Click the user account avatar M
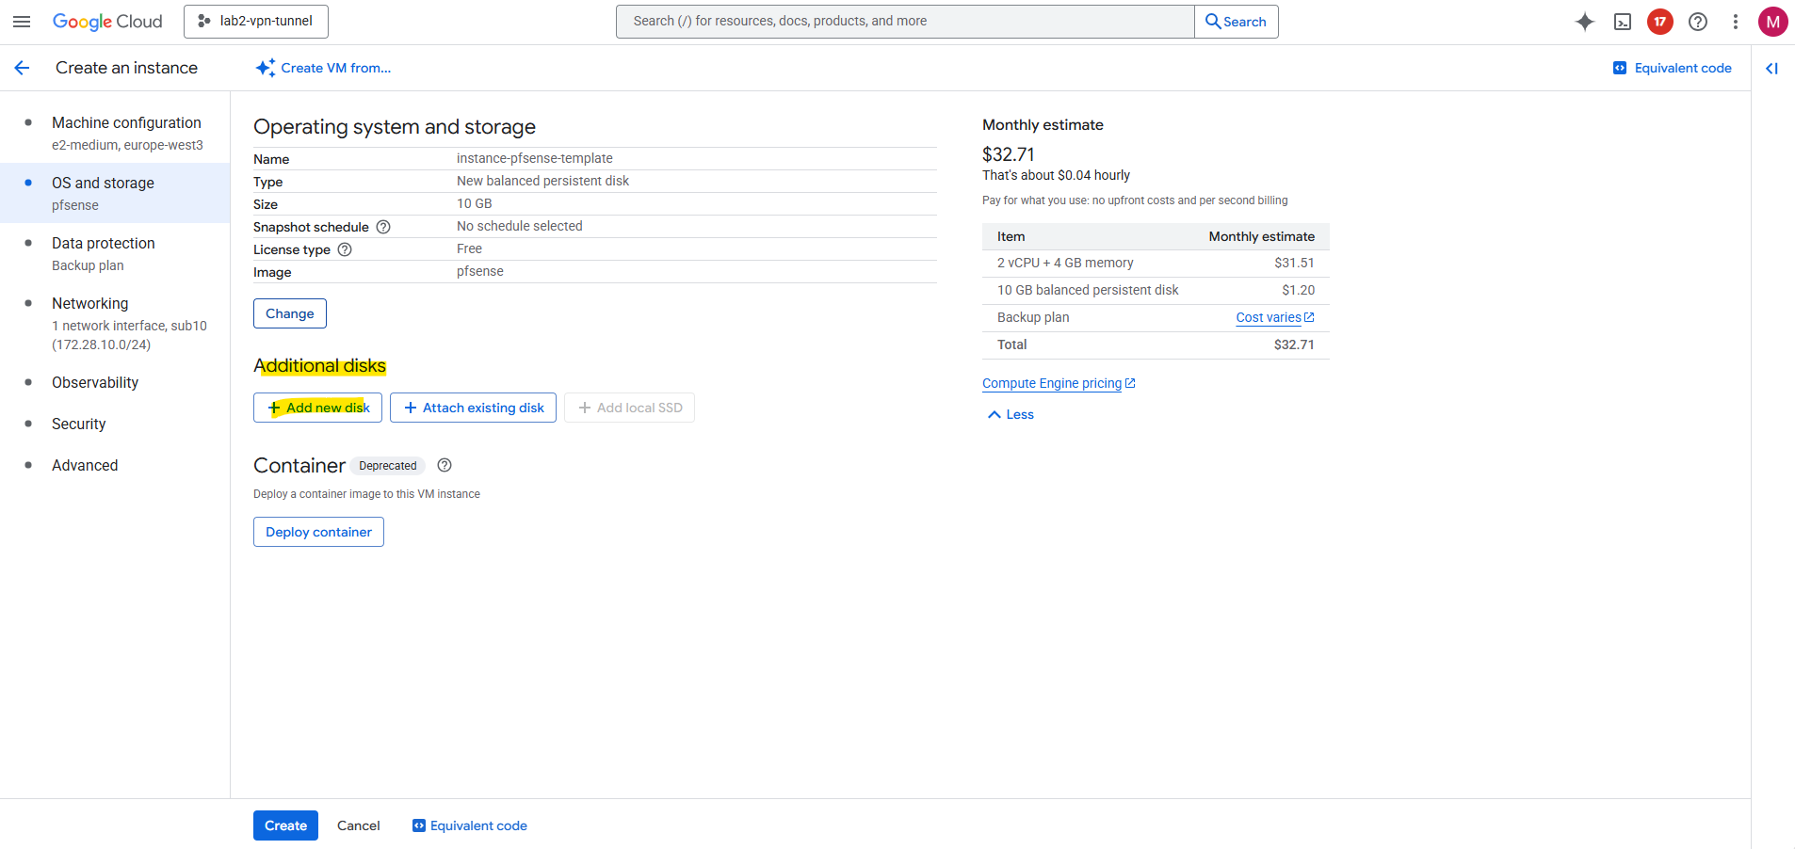This screenshot has height=849, width=1795. pos(1772,22)
